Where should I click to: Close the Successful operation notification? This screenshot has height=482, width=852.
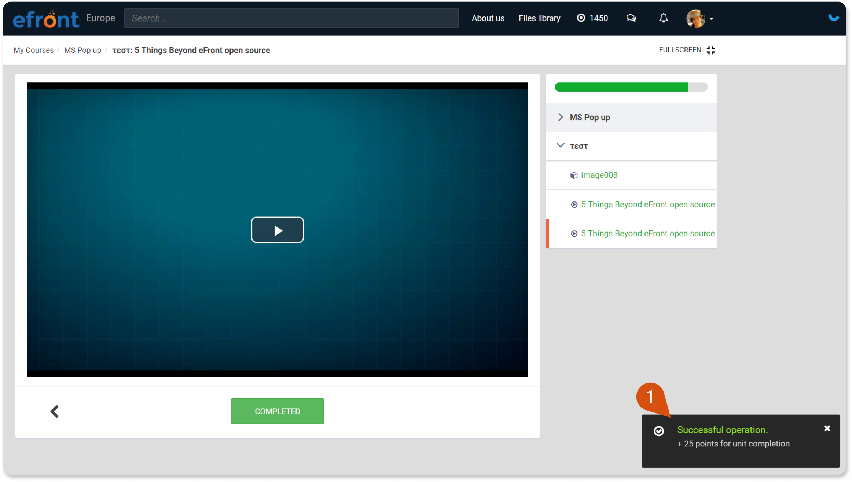827,428
